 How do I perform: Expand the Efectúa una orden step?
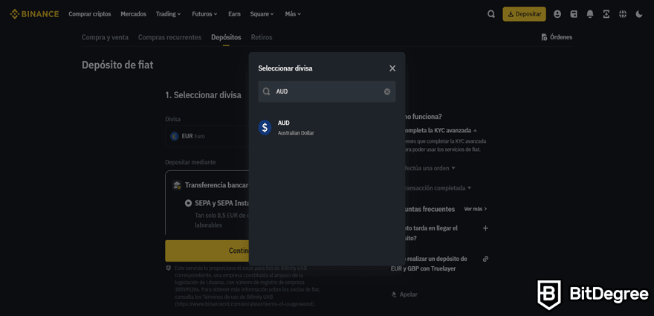[453, 168]
